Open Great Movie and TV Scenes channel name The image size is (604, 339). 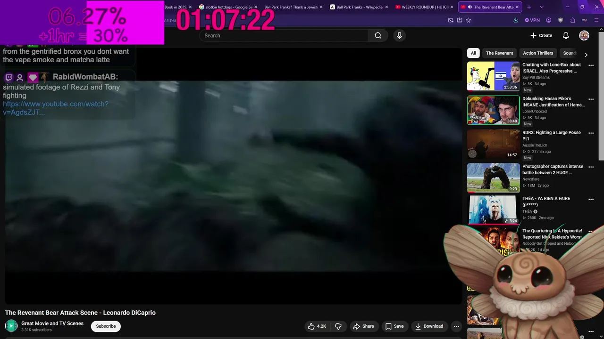52,323
